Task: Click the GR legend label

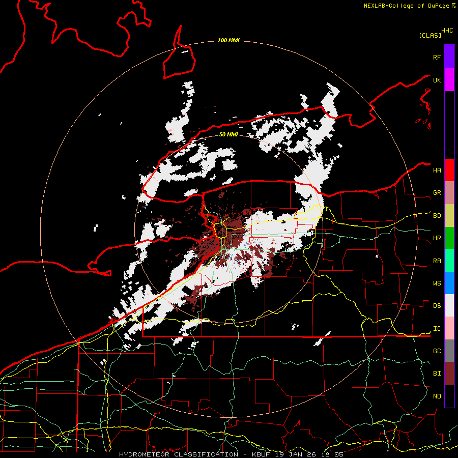Action: tap(437, 193)
